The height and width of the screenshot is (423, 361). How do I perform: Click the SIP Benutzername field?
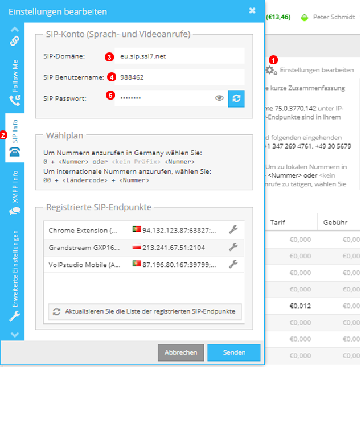click(x=179, y=77)
